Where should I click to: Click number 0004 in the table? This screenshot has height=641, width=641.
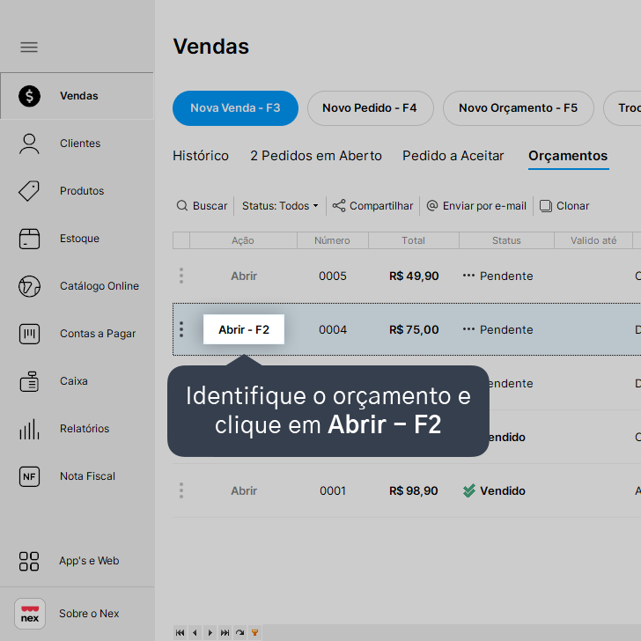(333, 329)
